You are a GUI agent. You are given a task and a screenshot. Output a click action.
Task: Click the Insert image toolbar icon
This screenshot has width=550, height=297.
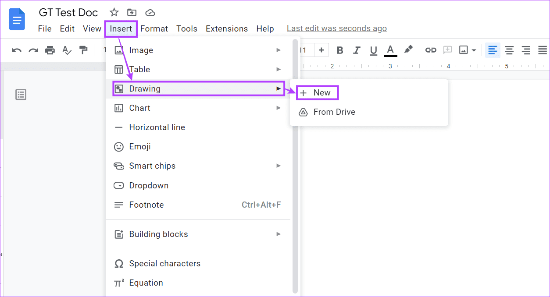point(464,50)
